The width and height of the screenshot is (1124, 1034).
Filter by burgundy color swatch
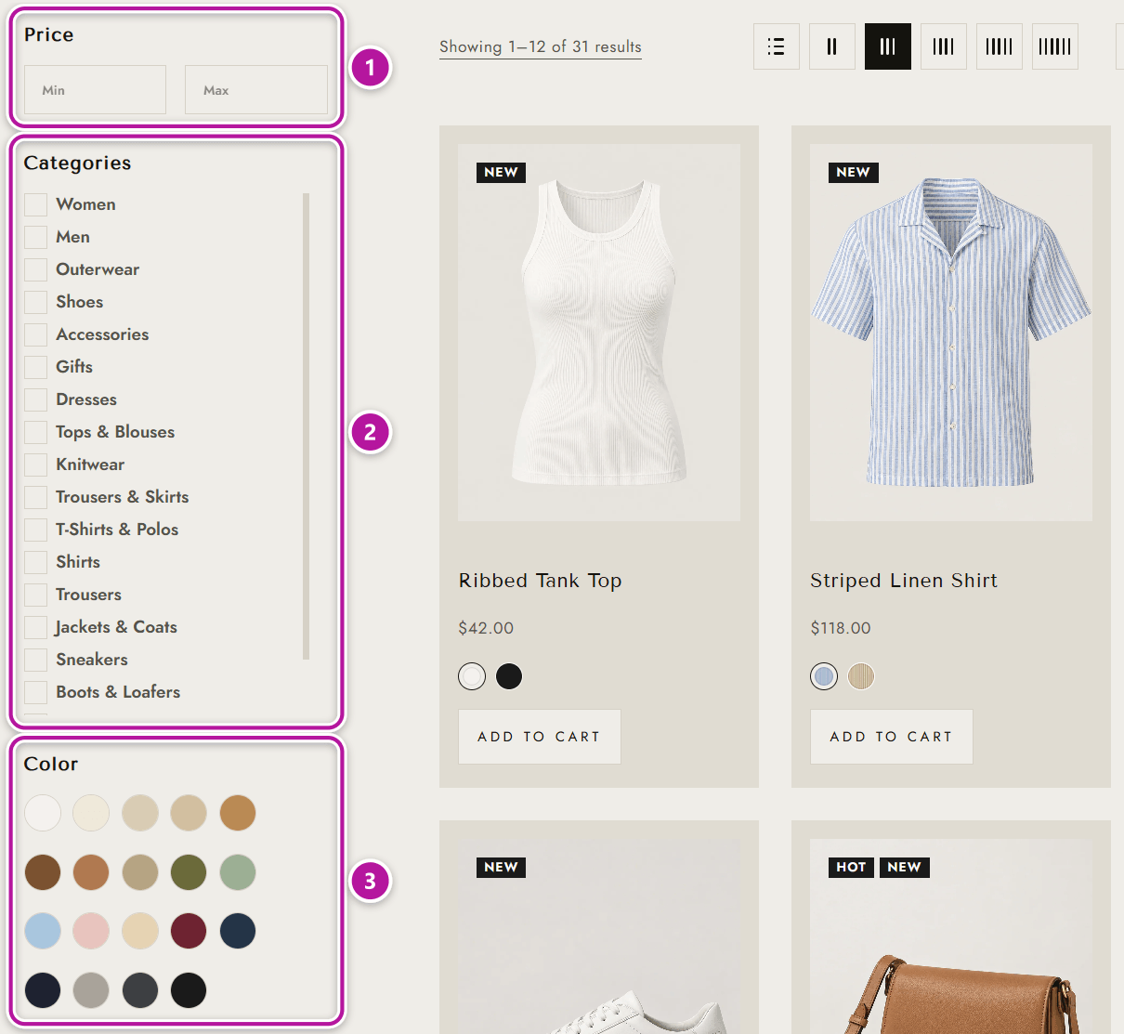(x=189, y=931)
